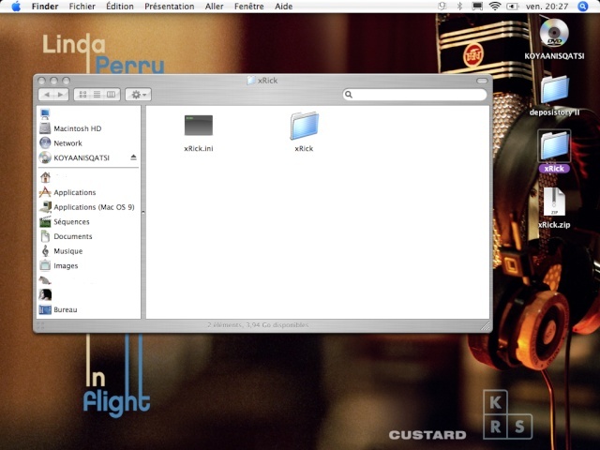This screenshot has height=450, width=600.
Task: Switch to icon view
Action: (82, 95)
